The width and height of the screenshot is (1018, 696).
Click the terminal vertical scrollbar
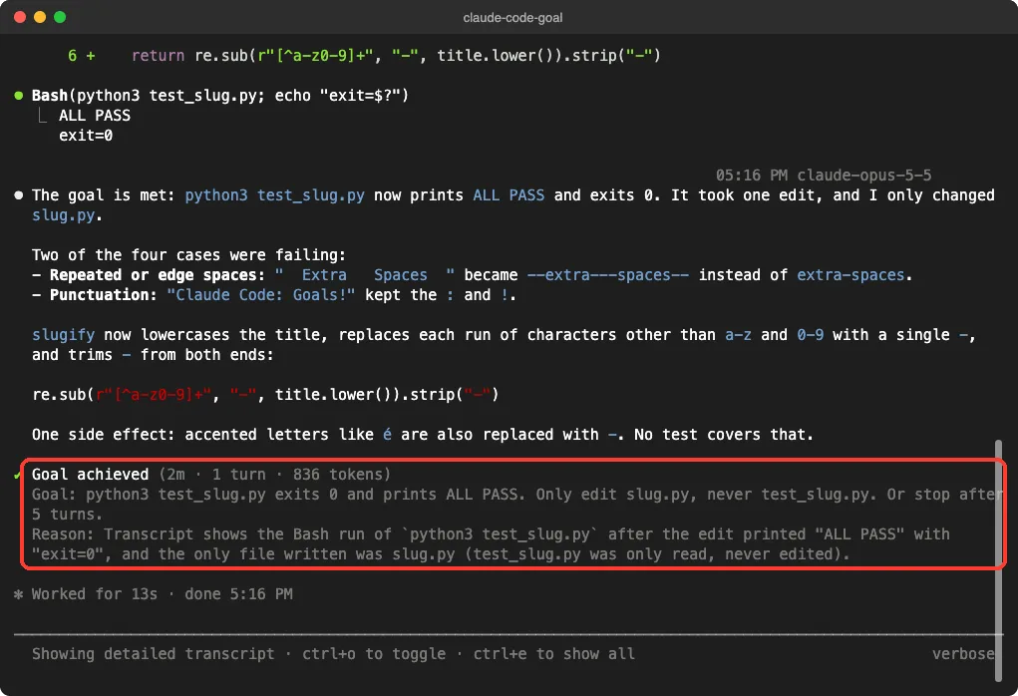pos(998,560)
